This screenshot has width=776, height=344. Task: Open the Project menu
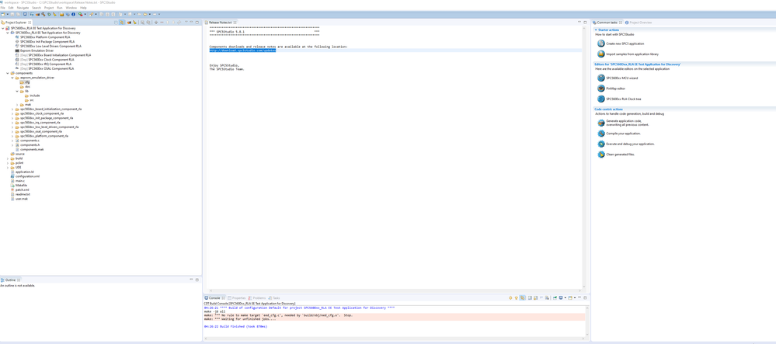pyautogui.click(x=49, y=8)
